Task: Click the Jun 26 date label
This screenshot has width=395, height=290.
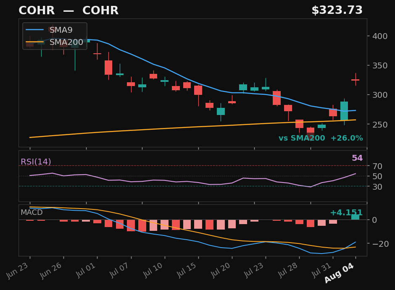Action: [51, 271]
